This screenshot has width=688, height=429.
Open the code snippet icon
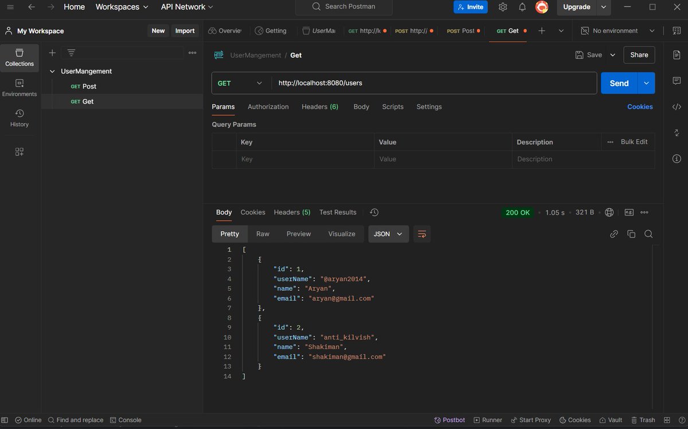(677, 107)
